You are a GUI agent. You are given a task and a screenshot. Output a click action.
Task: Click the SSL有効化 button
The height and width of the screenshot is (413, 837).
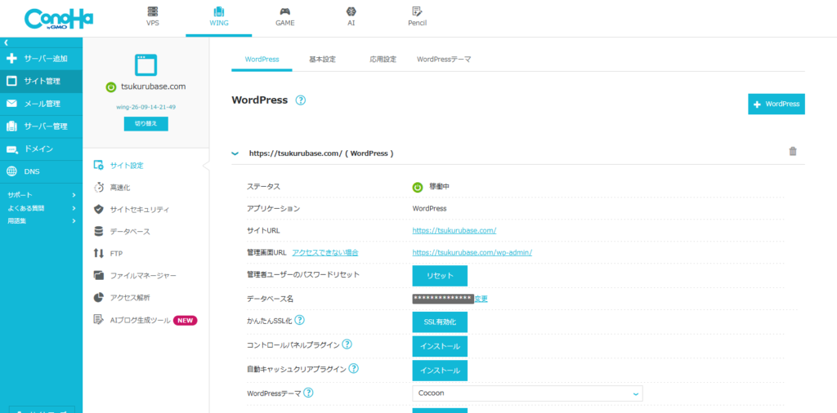pos(440,322)
